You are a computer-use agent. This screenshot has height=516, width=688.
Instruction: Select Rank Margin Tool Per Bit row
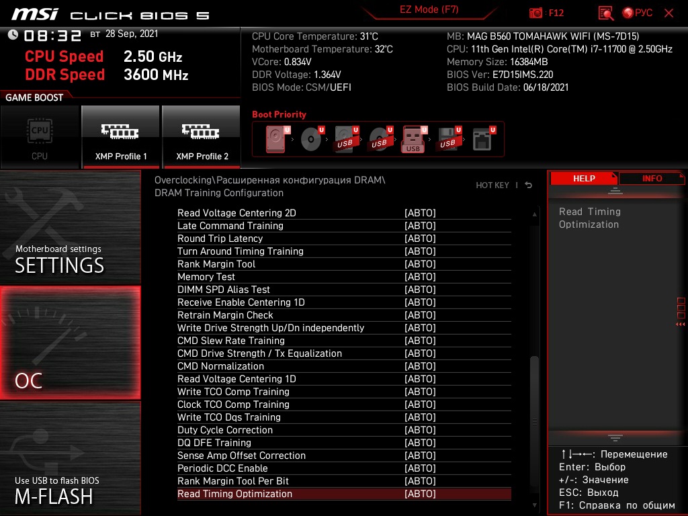point(344,480)
